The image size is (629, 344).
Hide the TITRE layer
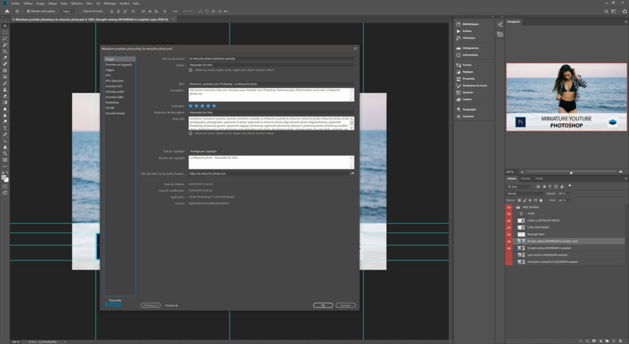(x=509, y=214)
